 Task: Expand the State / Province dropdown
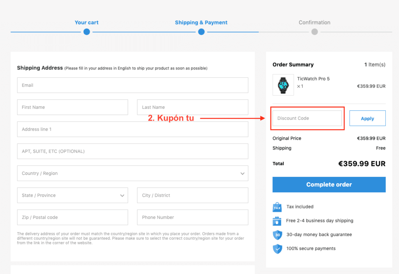tap(72, 196)
